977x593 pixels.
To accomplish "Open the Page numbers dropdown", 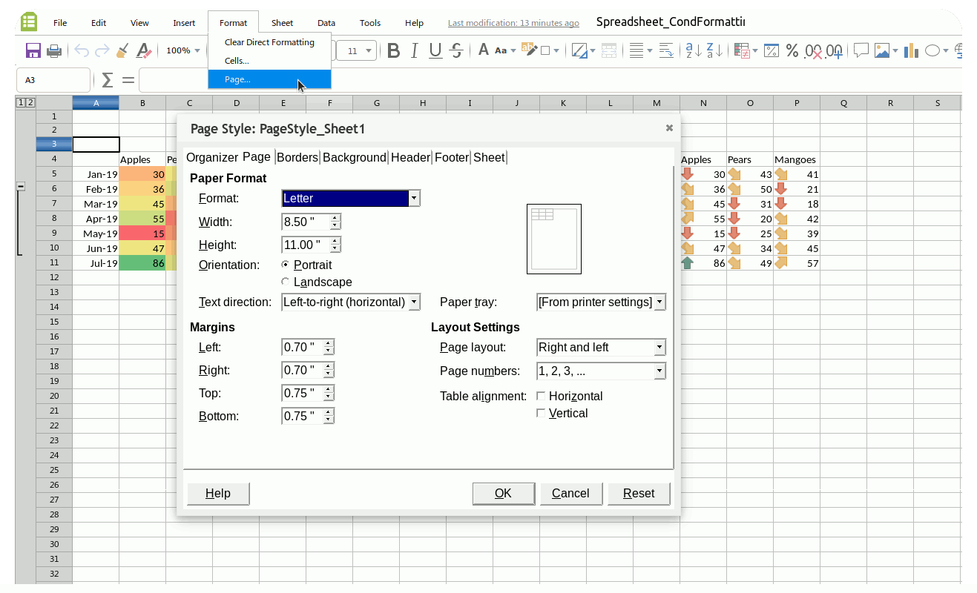I will (659, 371).
